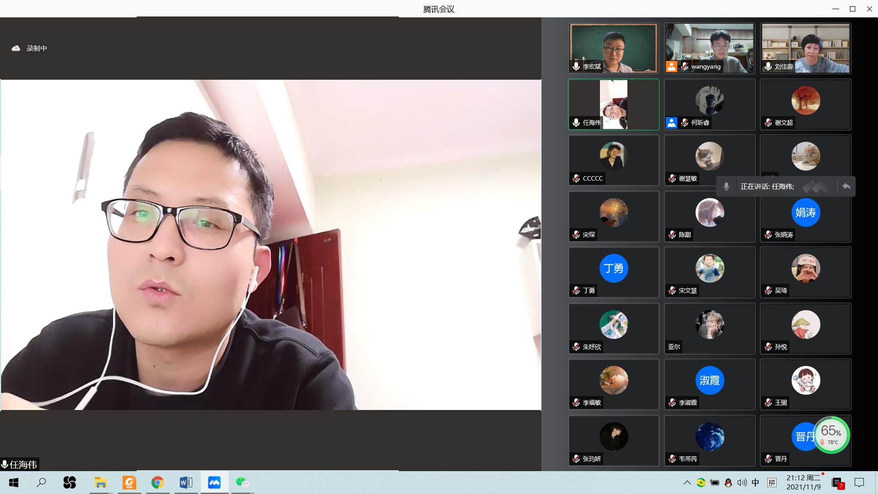Viewport: 878px width, 494px height.
Task: Click the 65% floating performance widget
Action: point(831,435)
